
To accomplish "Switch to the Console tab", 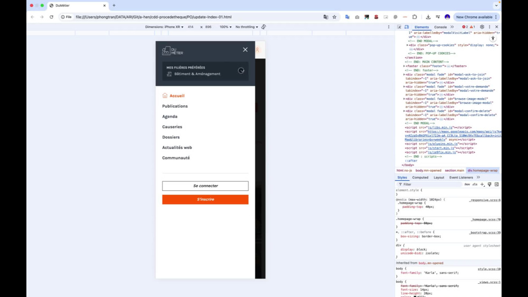I will [440, 27].
